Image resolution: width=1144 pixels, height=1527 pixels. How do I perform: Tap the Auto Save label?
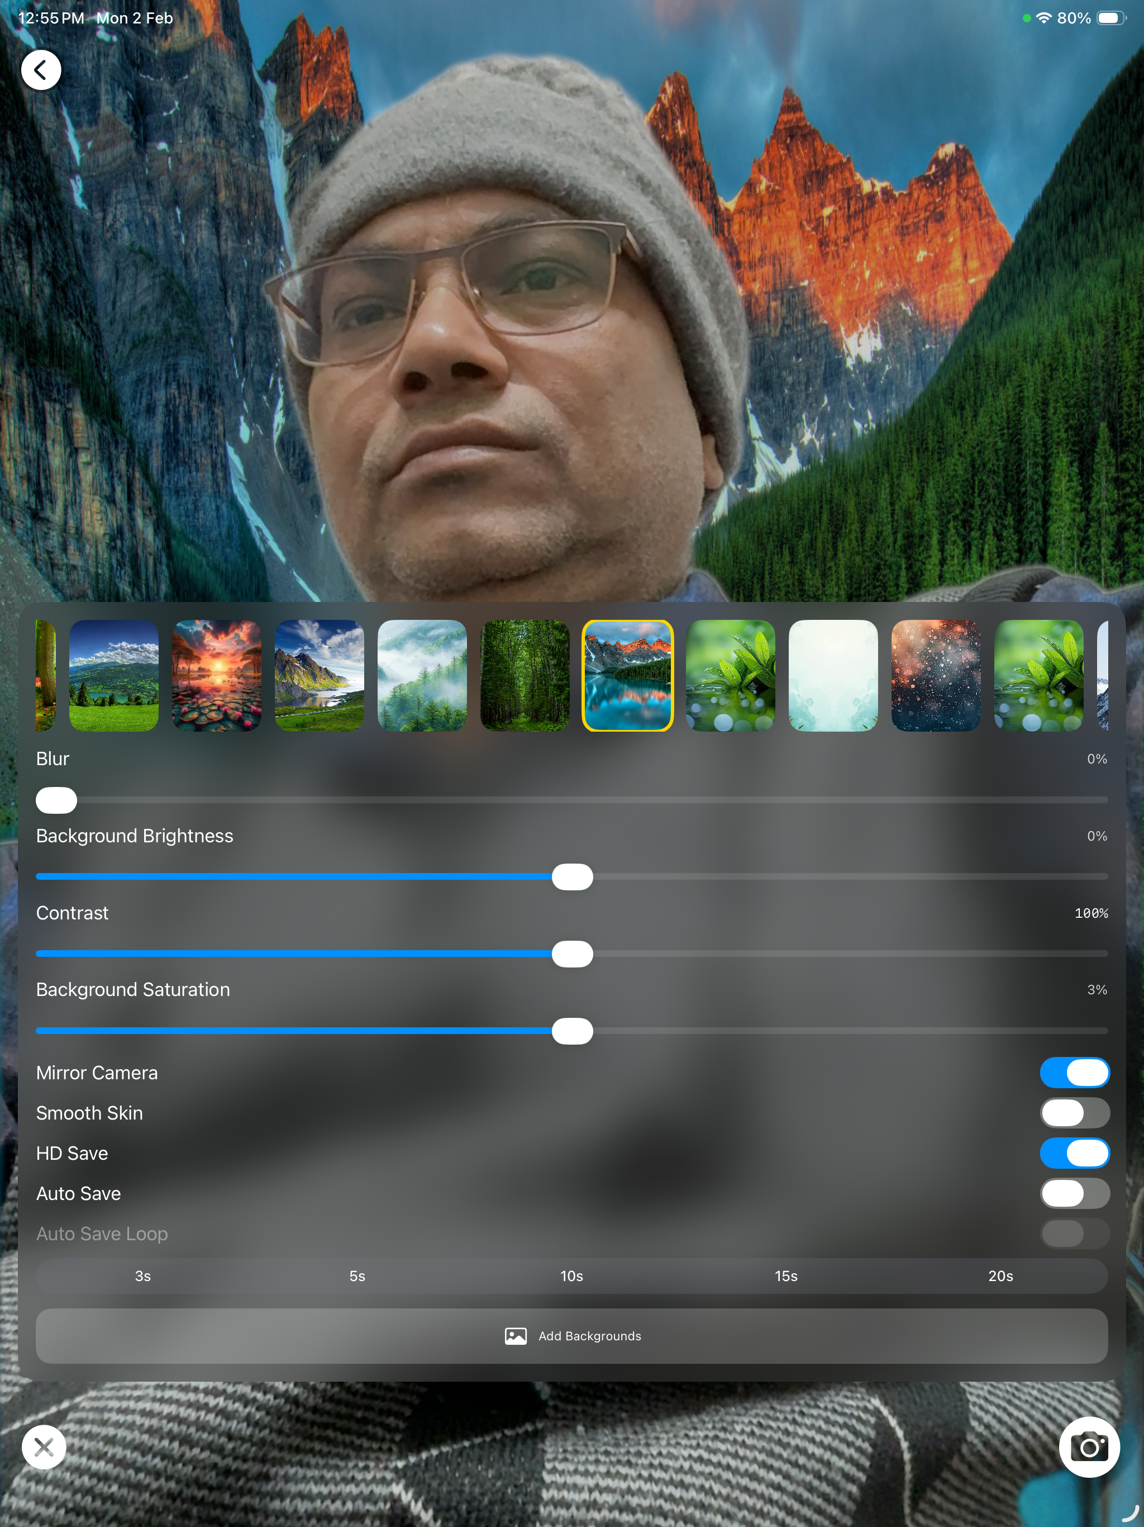pyautogui.click(x=78, y=1193)
